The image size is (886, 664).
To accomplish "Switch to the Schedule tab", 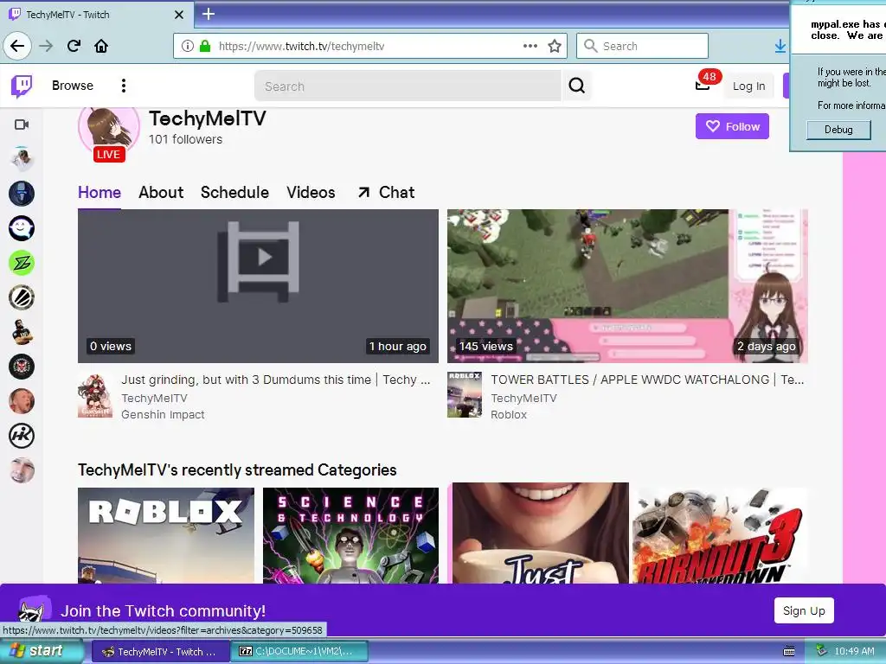I will pyautogui.click(x=234, y=193).
